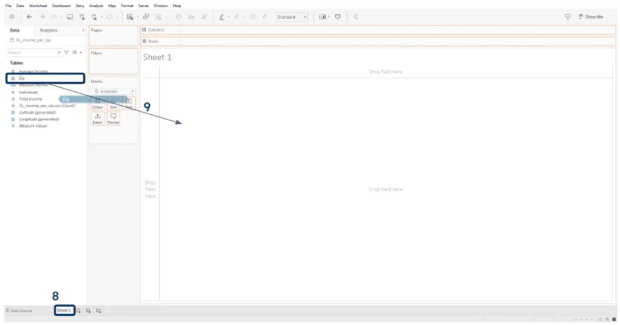Click the Rows shelf
Viewport: 620px width, 325px height.
(378, 41)
